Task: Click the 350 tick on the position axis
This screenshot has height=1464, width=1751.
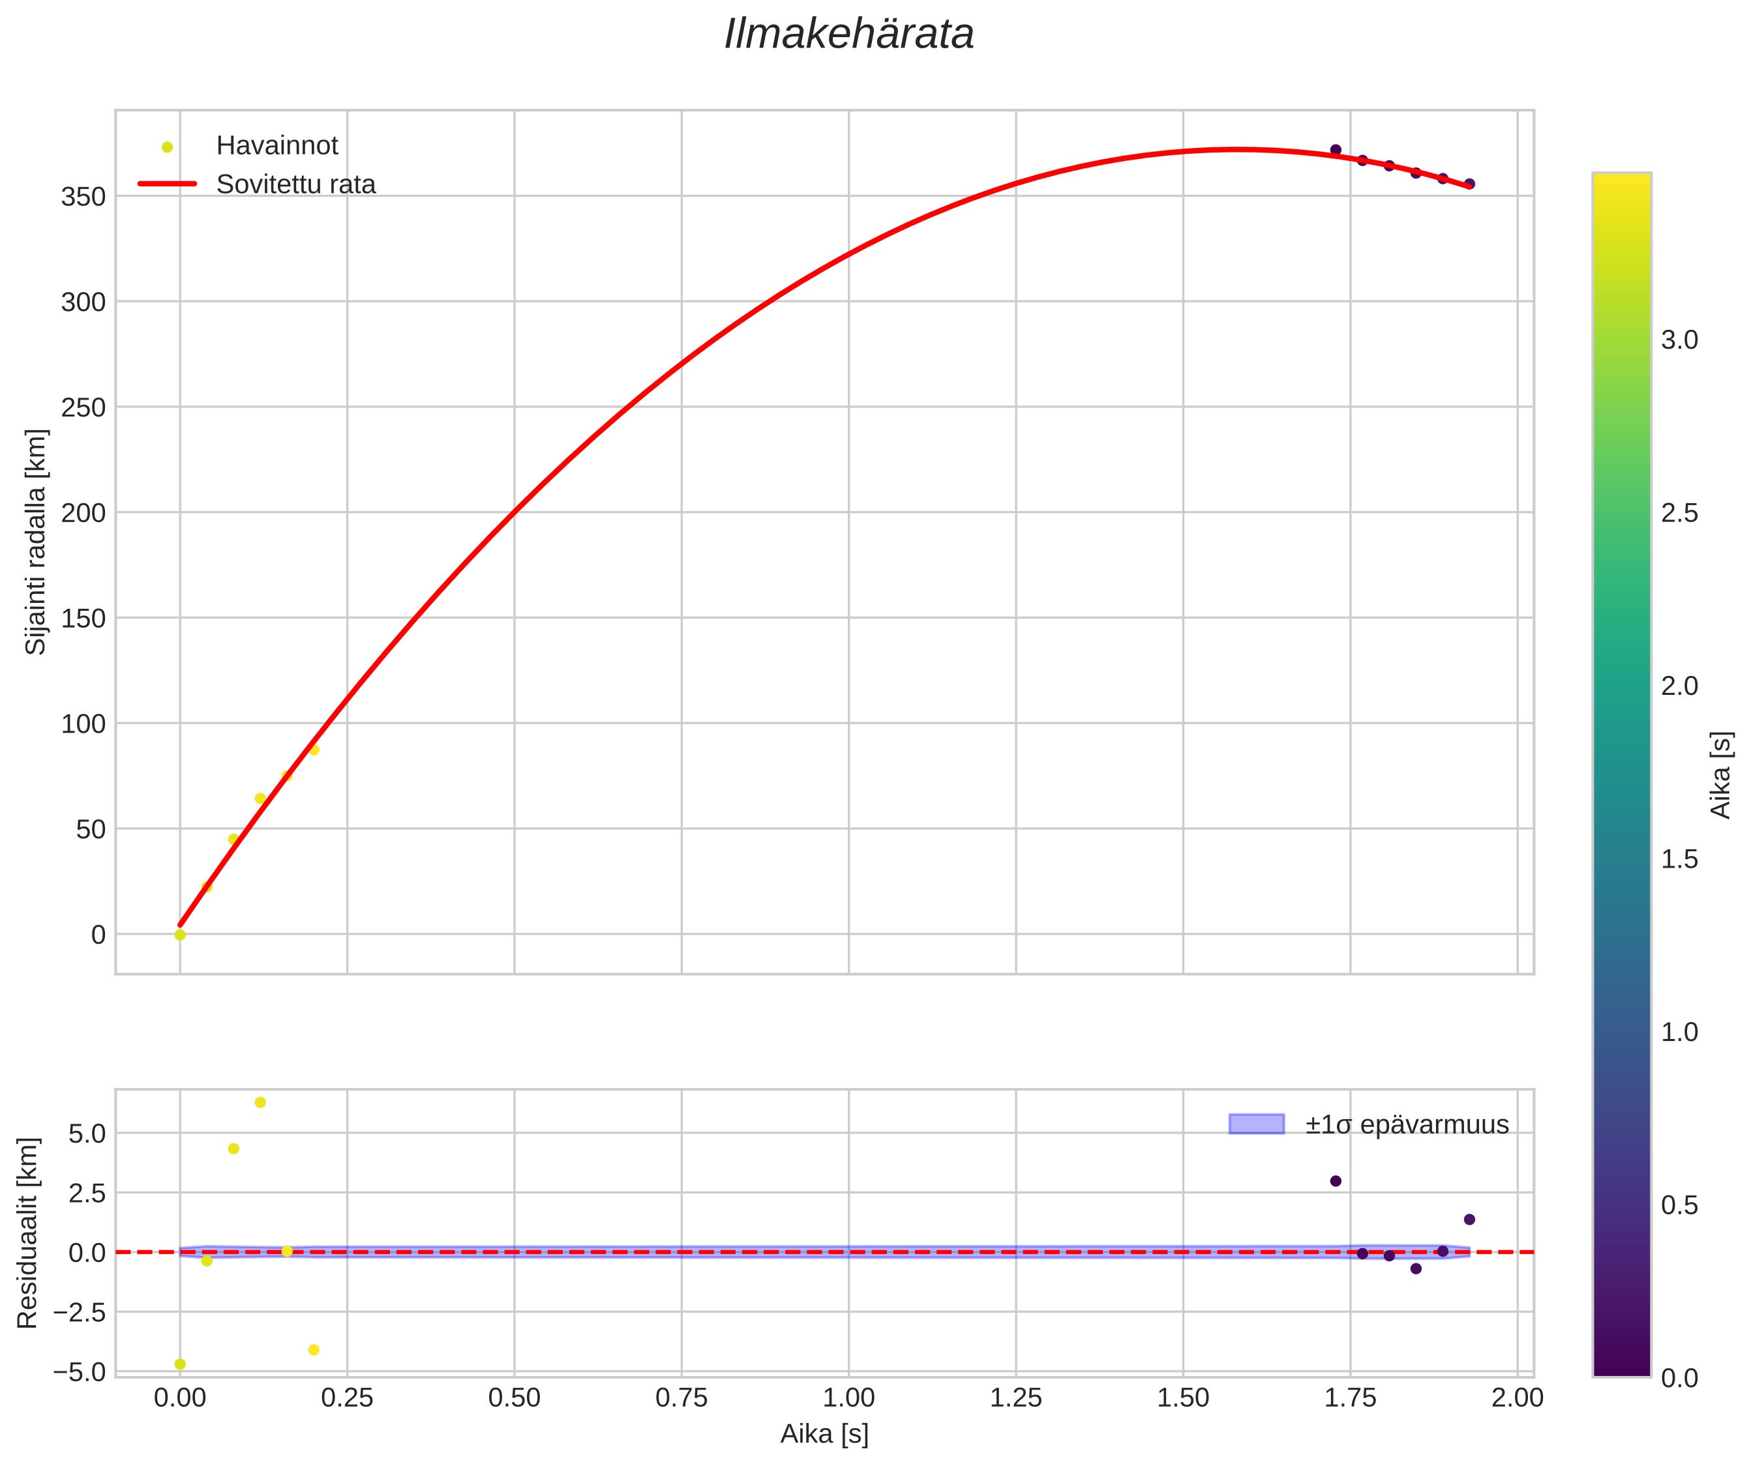Action: coord(83,197)
